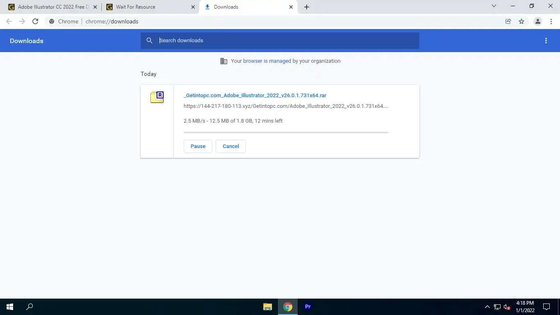Click the '12 mins left' status text
Screen dimensions: 560x315
click(x=269, y=121)
